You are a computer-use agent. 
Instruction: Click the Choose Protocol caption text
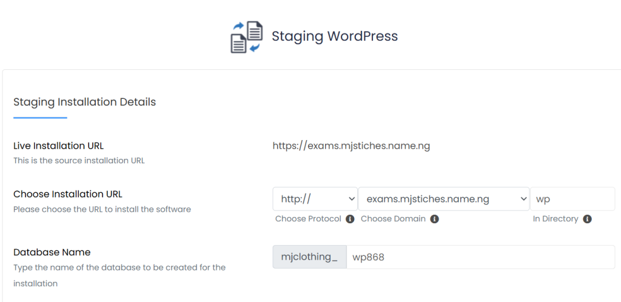[308, 219]
